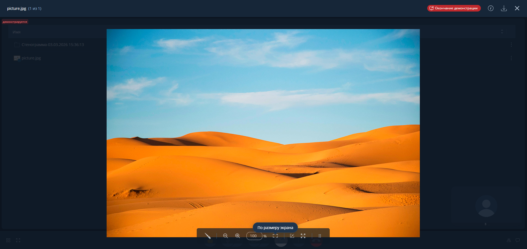
Task: Open the Стенограмма-03.03.2026 folder
Action: point(52,45)
